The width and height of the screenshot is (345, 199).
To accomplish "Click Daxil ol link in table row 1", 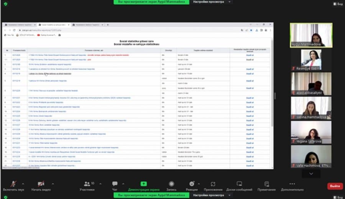I will (x=250, y=55).
